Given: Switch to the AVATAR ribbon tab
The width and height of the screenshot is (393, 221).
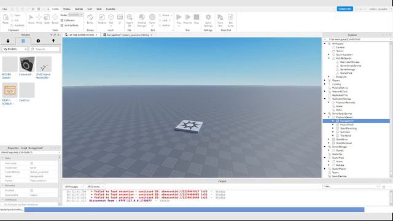Looking at the screenshot, I should click(79, 9).
